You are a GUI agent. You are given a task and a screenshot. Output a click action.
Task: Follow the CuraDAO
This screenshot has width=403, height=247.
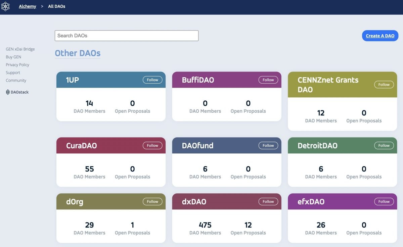pos(152,146)
